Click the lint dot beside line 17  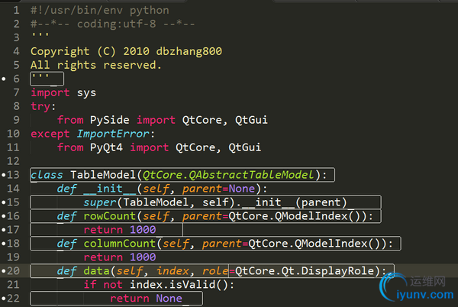pos(4,230)
